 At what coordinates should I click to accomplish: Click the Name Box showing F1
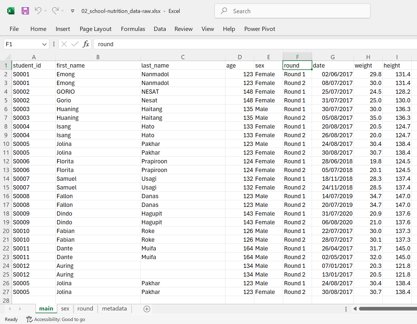pyautogui.click(x=23, y=44)
